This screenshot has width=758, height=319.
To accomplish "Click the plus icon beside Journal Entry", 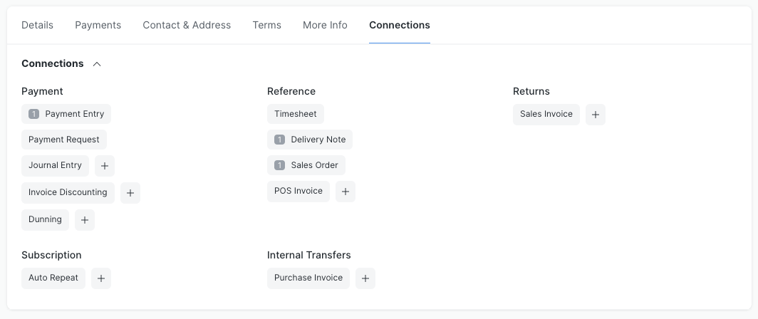I will (x=105, y=166).
